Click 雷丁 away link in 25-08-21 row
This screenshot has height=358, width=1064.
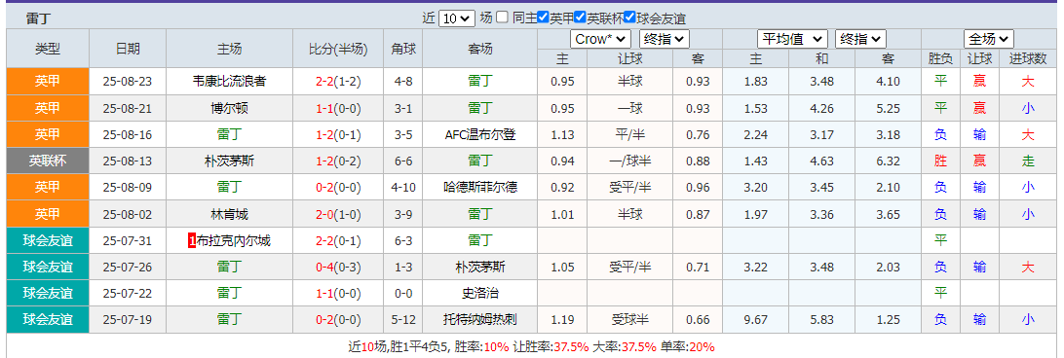(x=480, y=109)
